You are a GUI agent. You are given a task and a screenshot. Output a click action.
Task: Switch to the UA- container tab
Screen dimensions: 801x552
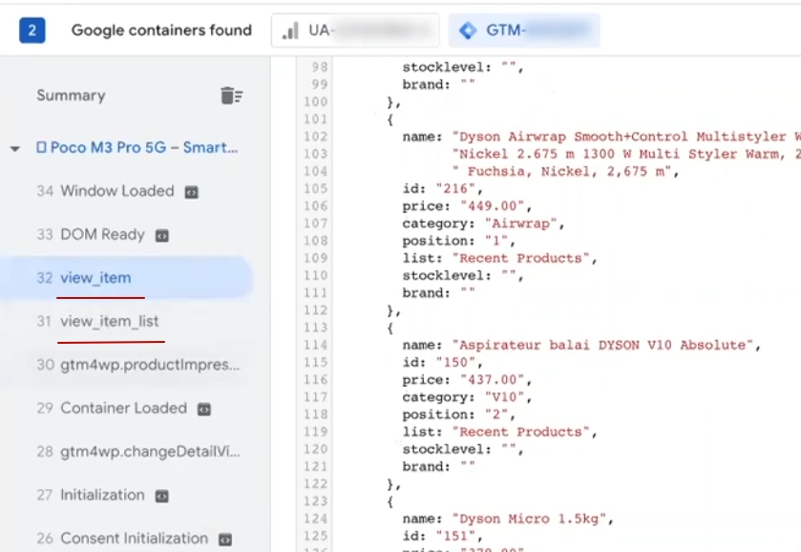[355, 31]
